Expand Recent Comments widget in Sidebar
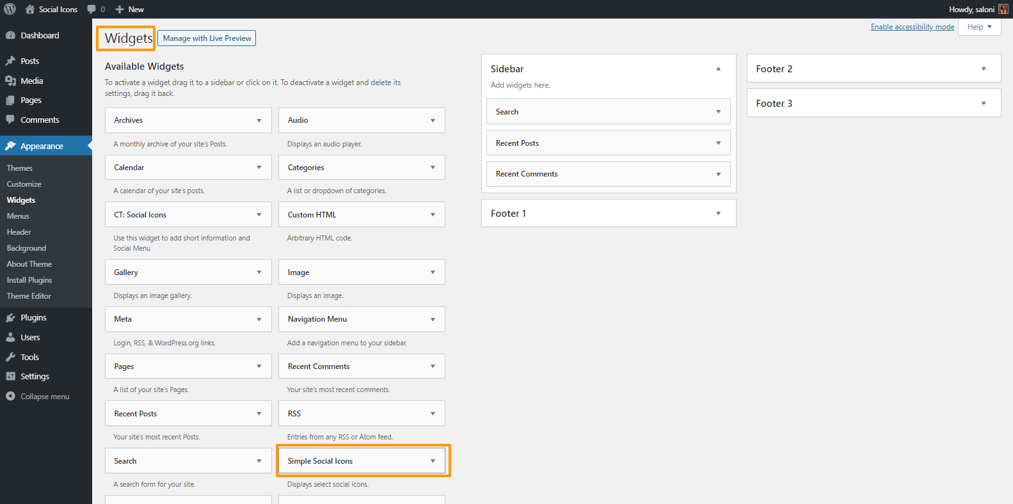 click(718, 174)
